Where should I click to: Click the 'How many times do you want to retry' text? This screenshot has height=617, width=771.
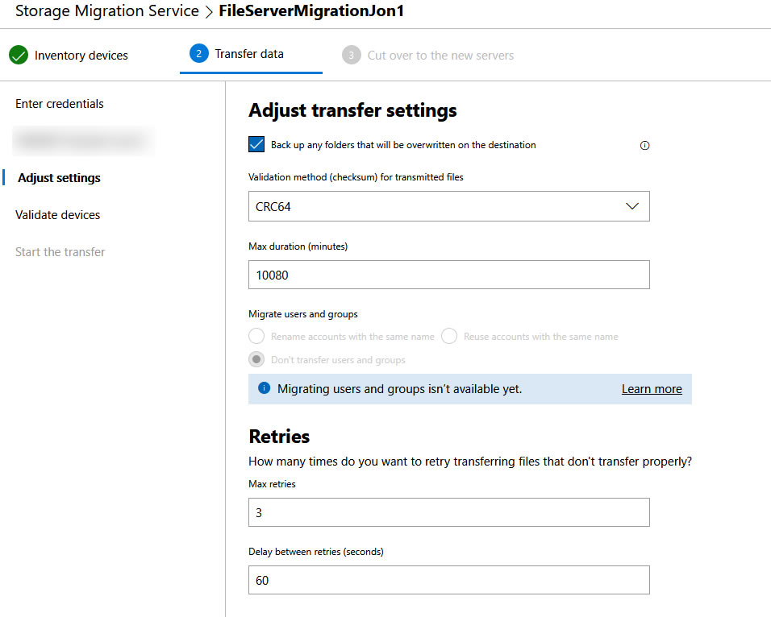click(470, 462)
